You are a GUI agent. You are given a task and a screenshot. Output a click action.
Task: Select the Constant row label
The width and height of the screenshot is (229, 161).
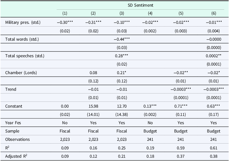13,106
